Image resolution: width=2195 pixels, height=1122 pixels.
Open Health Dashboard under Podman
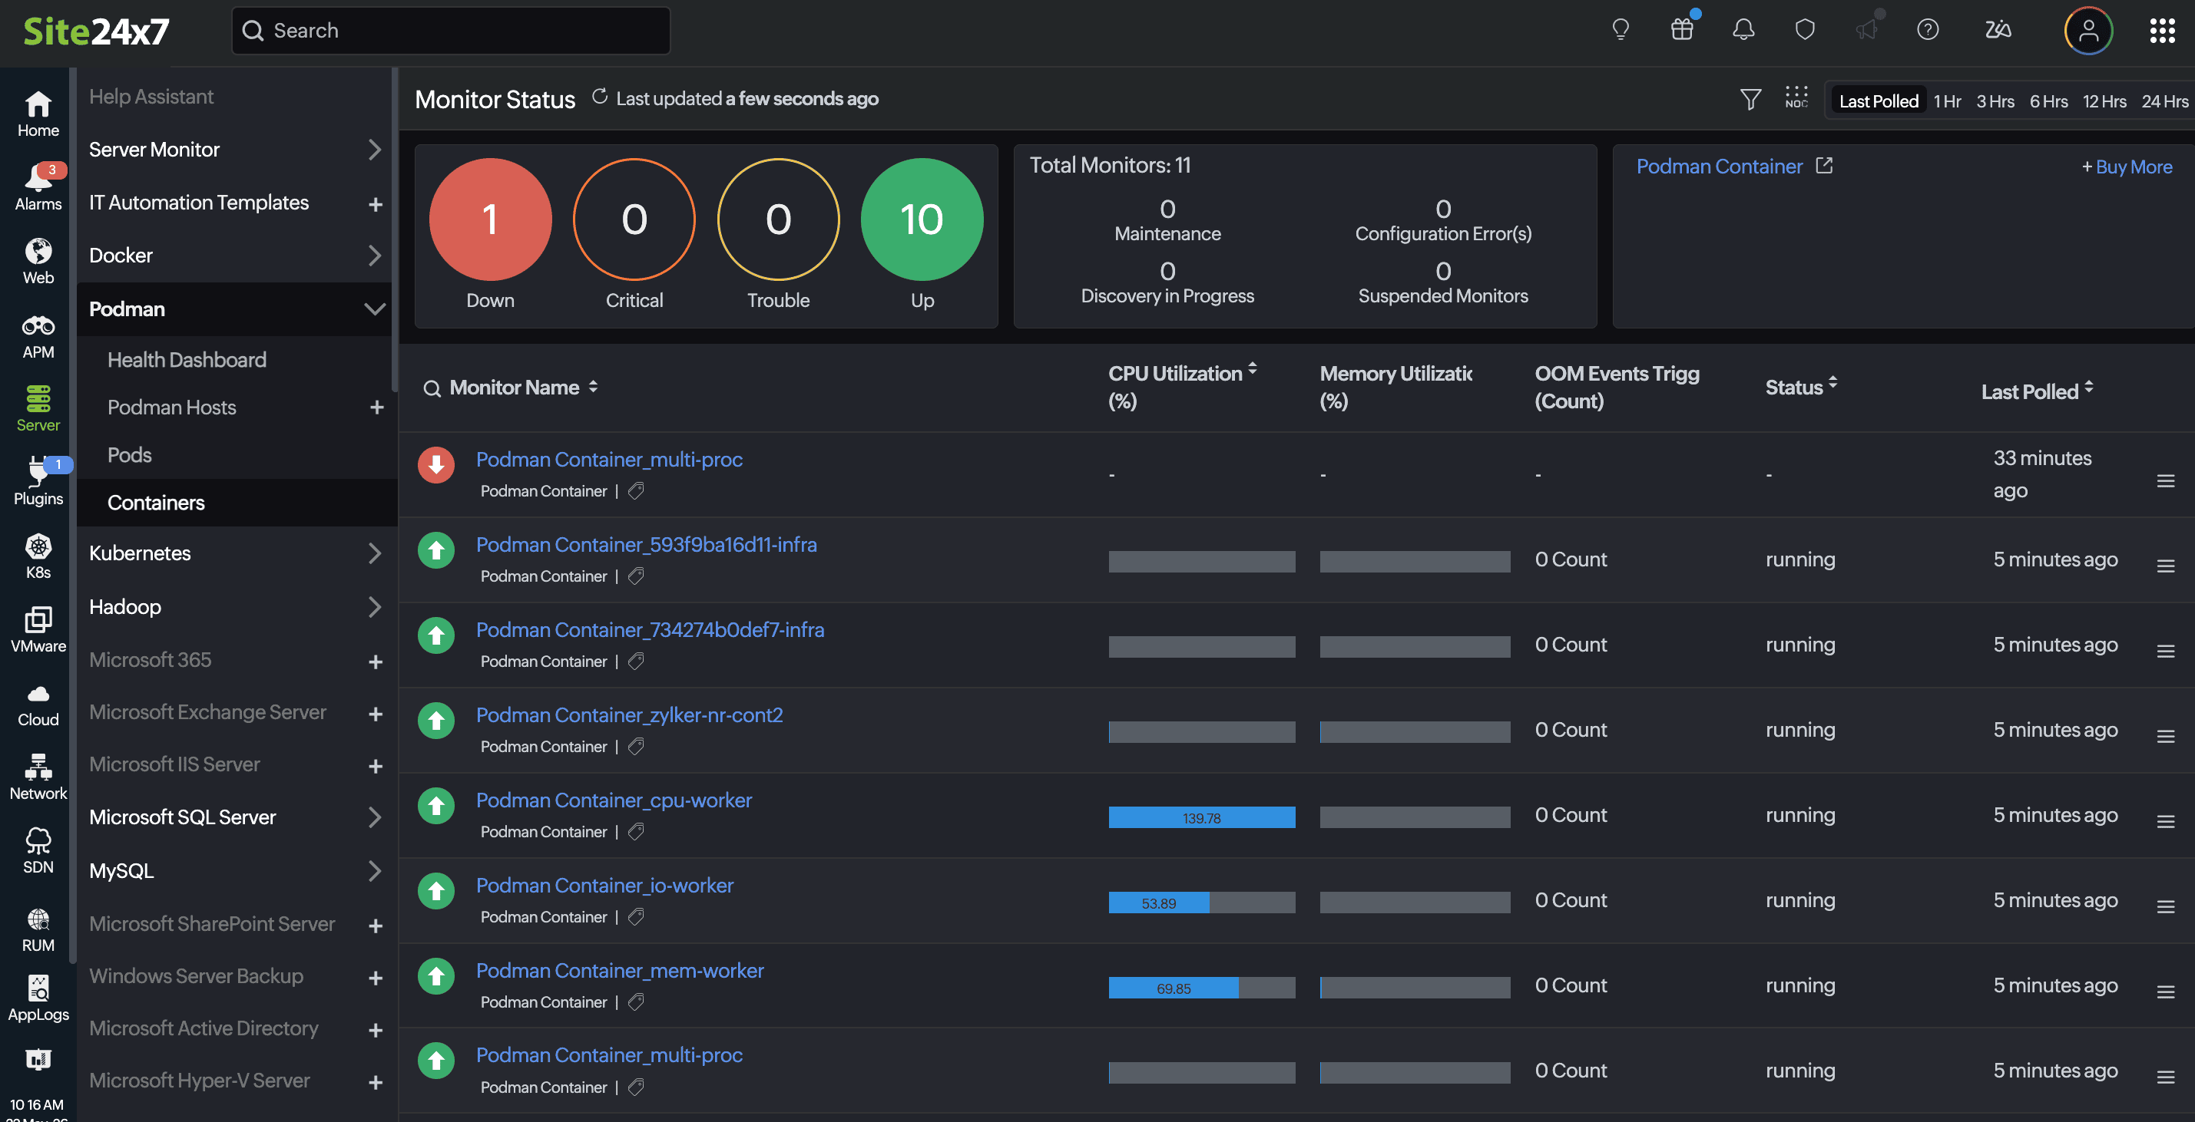tap(187, 360)
